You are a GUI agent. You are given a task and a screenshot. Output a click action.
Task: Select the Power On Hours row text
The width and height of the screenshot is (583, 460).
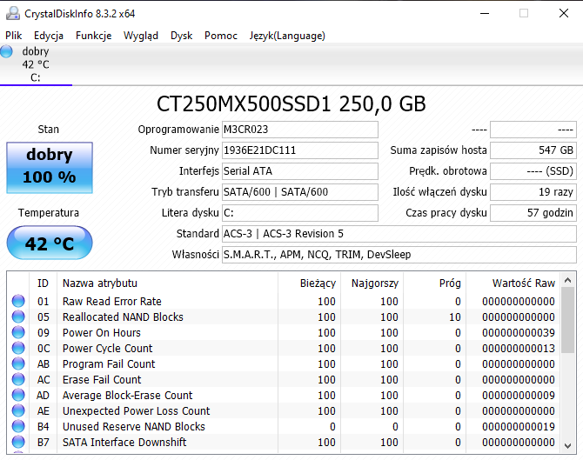(102, 332)
